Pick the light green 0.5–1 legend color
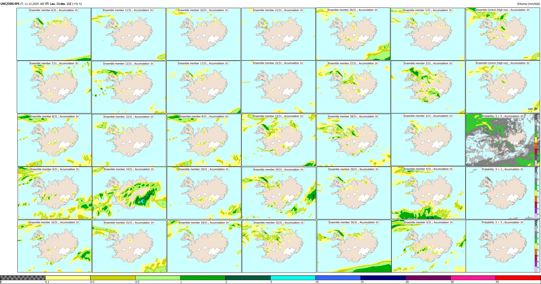Viewport: 541px width, 284px height. pyautogui.click(x=158, y=278)
